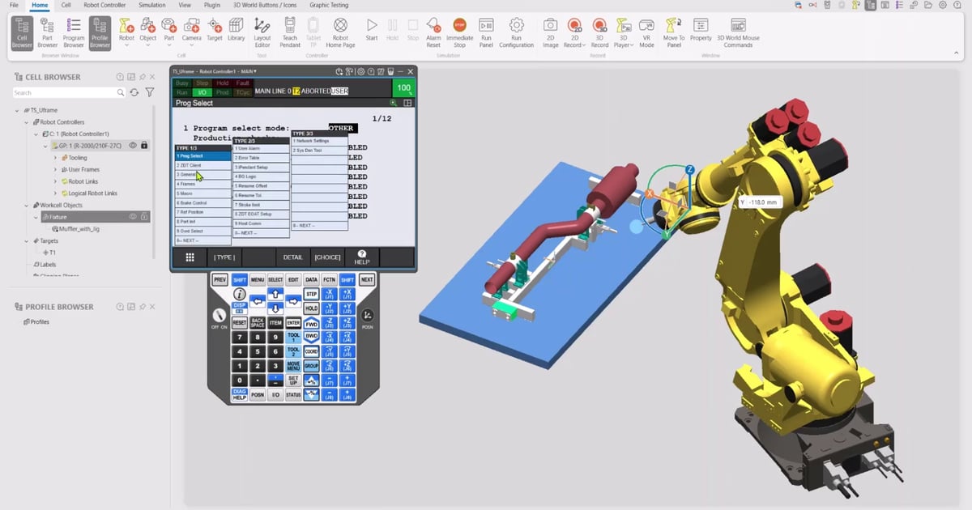This screenshot has width=972, height=510.
Task: Start the simulation
Action: [x=371, y=30]
